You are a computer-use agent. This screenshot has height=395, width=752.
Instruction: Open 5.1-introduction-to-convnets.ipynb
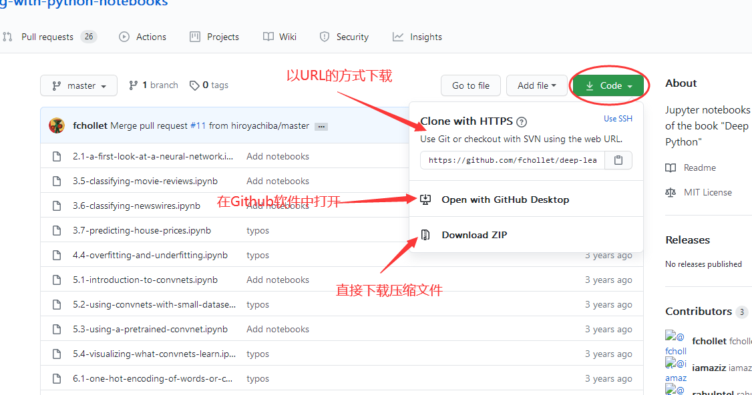146,280
